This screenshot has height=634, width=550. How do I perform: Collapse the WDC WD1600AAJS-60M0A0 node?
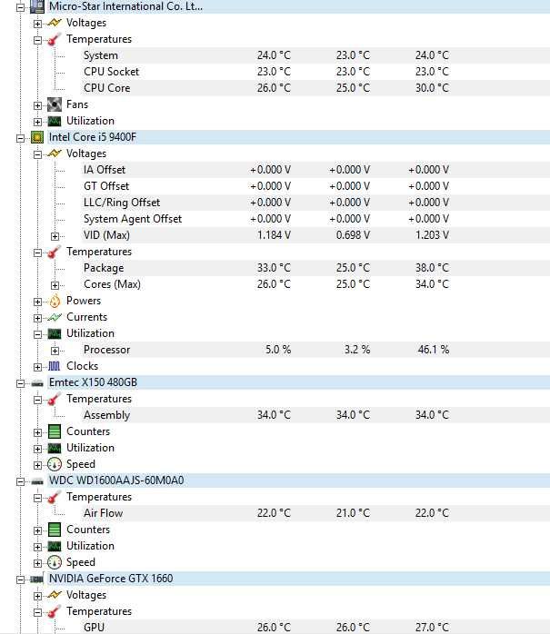(20, 481)
